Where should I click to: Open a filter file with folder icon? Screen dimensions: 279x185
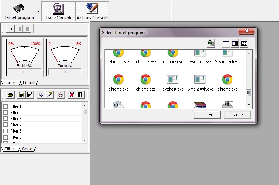[10, 95]
